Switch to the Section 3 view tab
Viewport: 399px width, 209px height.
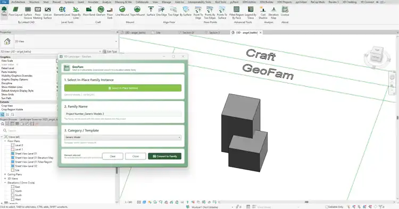tap(214, 32)
